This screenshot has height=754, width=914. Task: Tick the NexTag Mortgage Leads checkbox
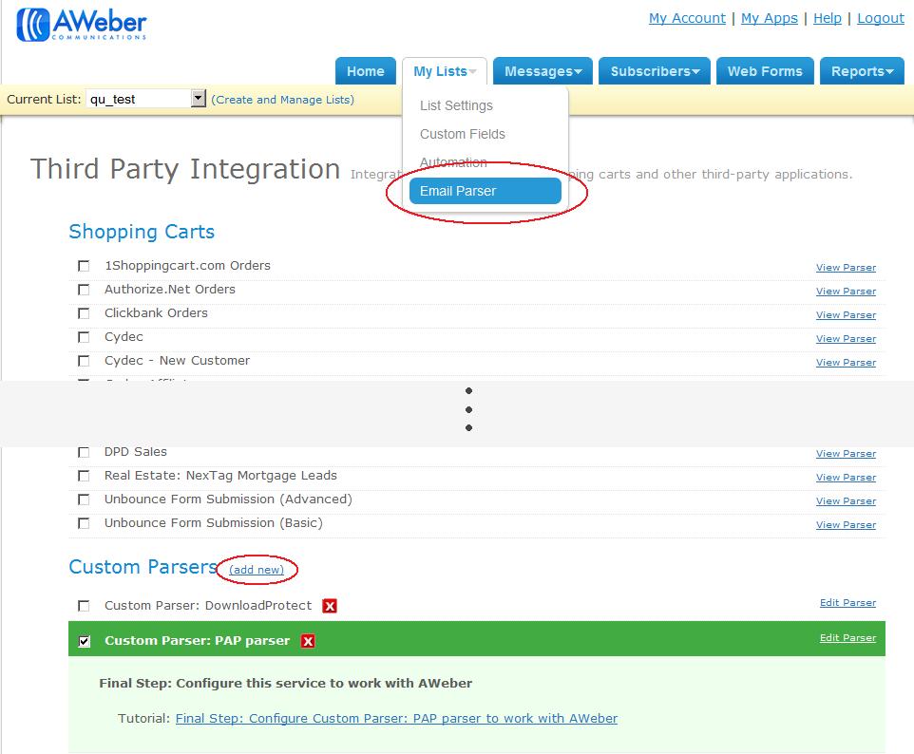point(84,476)
